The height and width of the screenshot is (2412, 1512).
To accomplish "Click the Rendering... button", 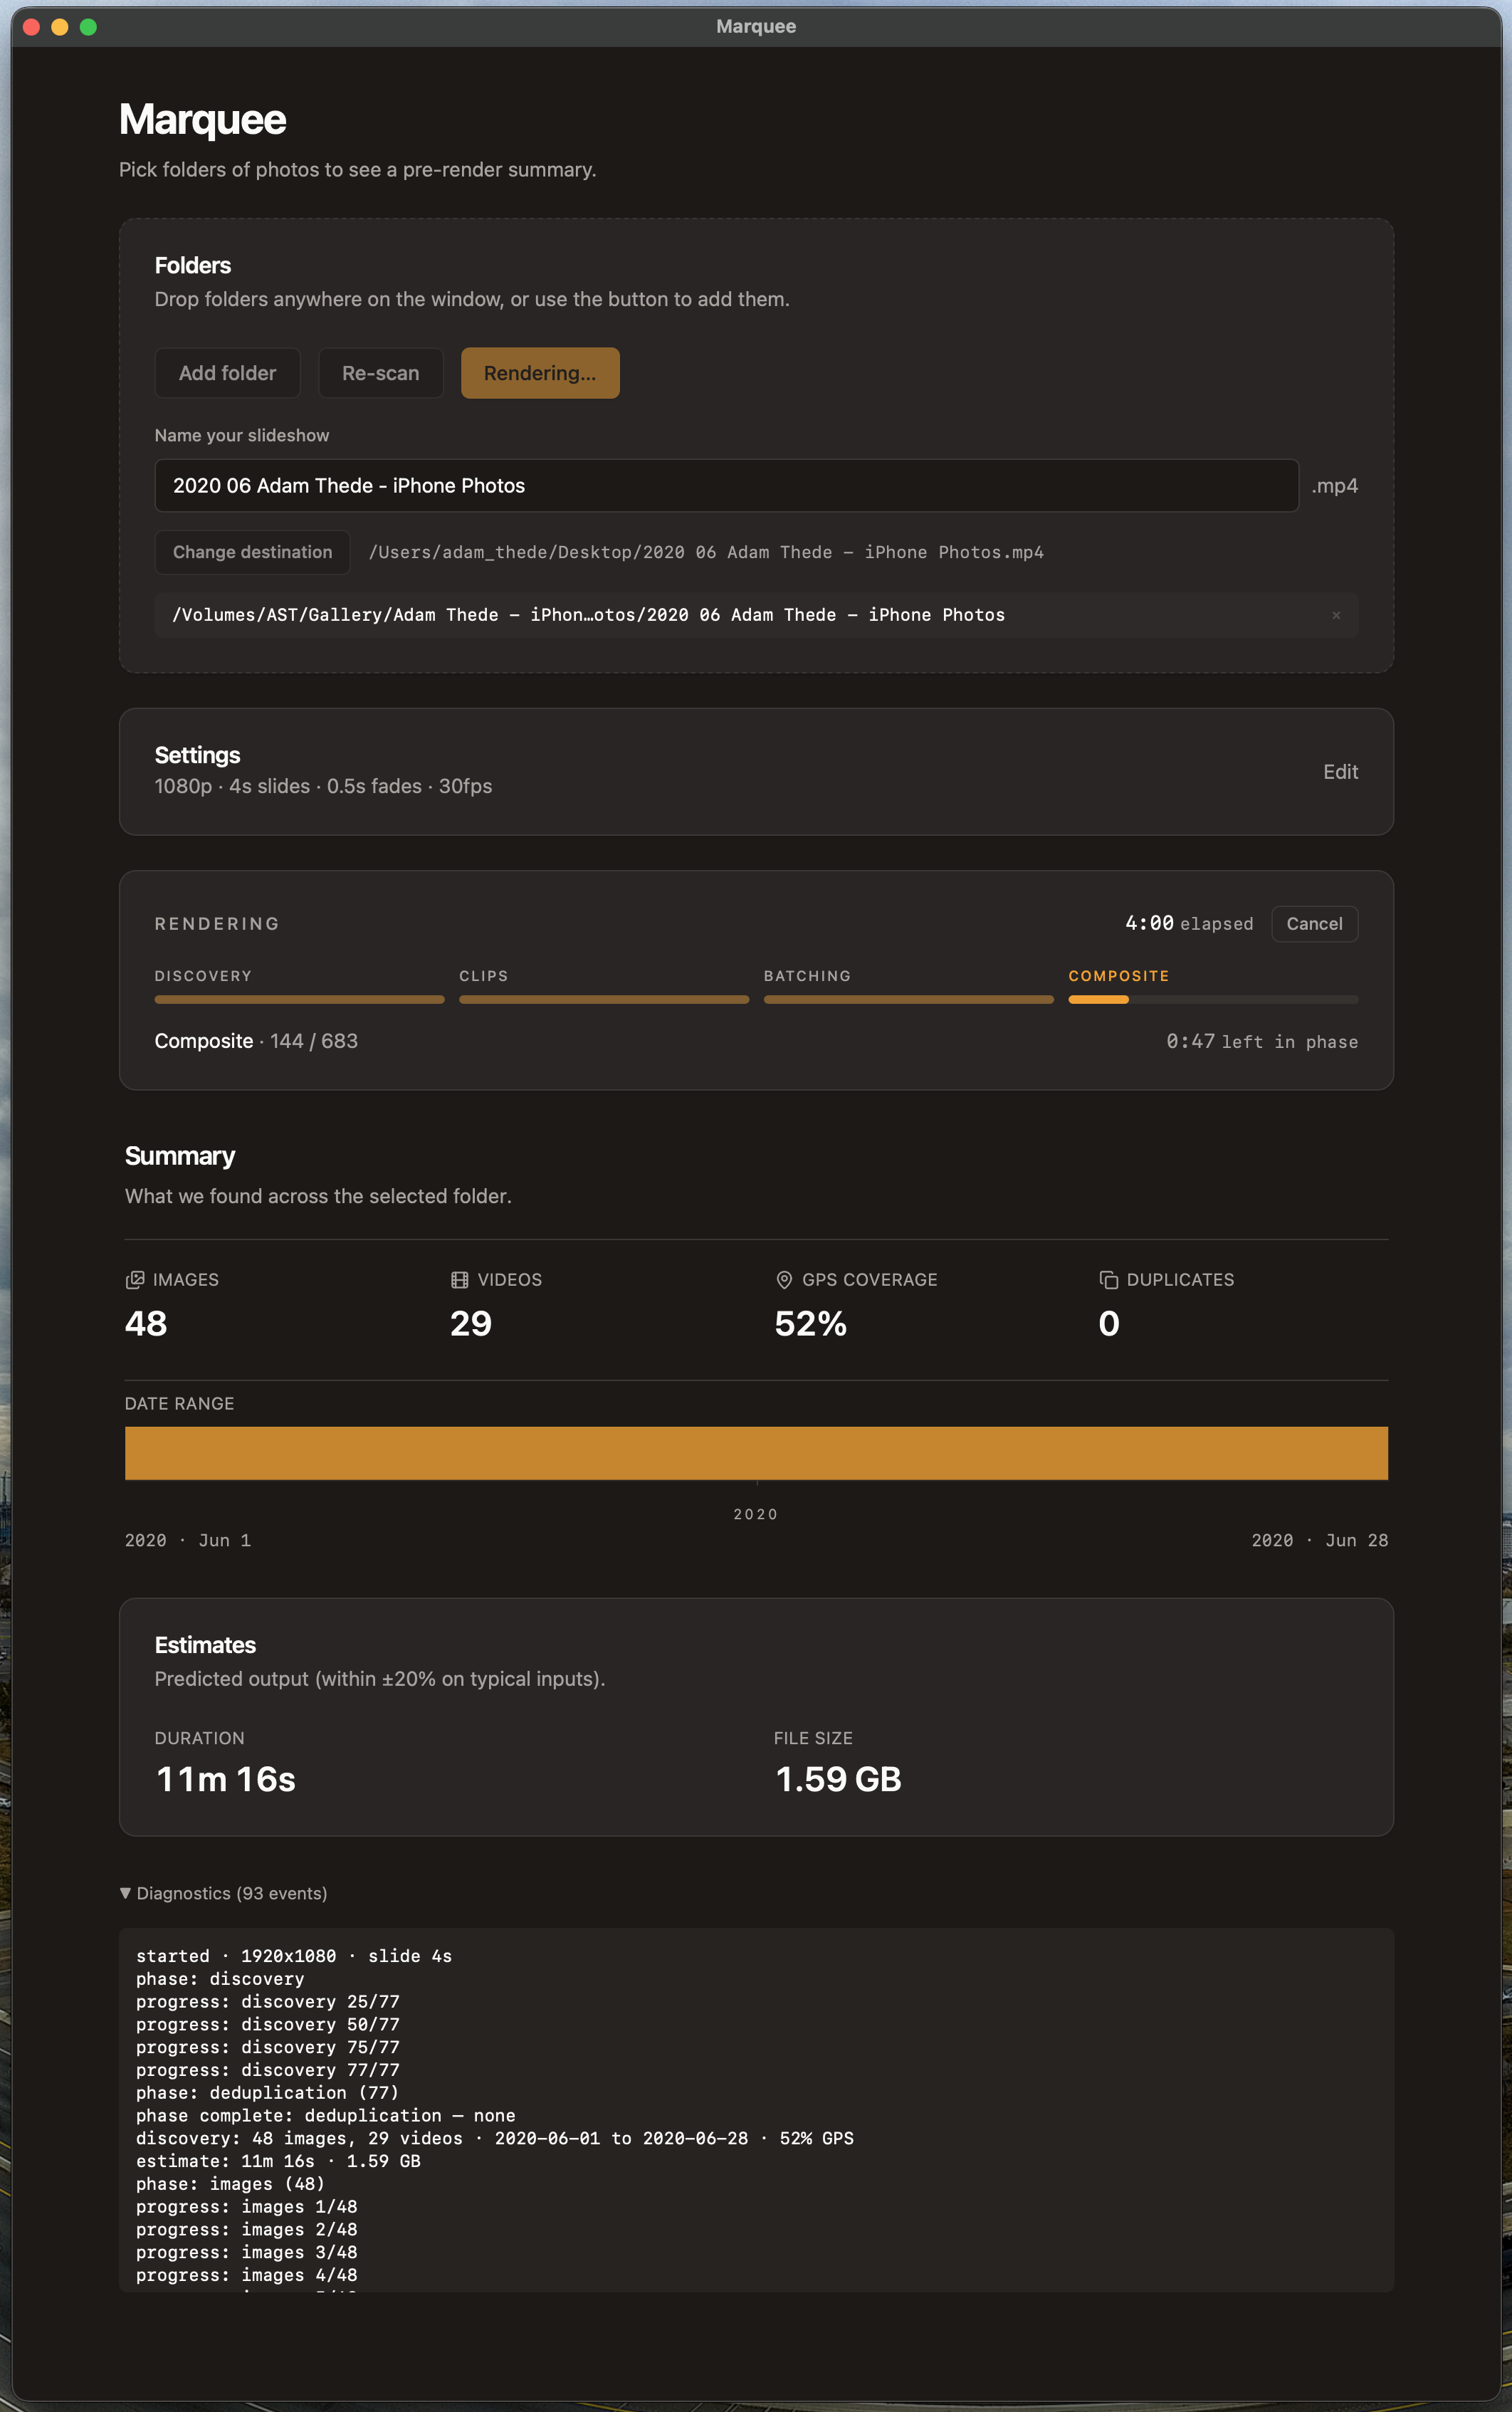I will 540,373.
